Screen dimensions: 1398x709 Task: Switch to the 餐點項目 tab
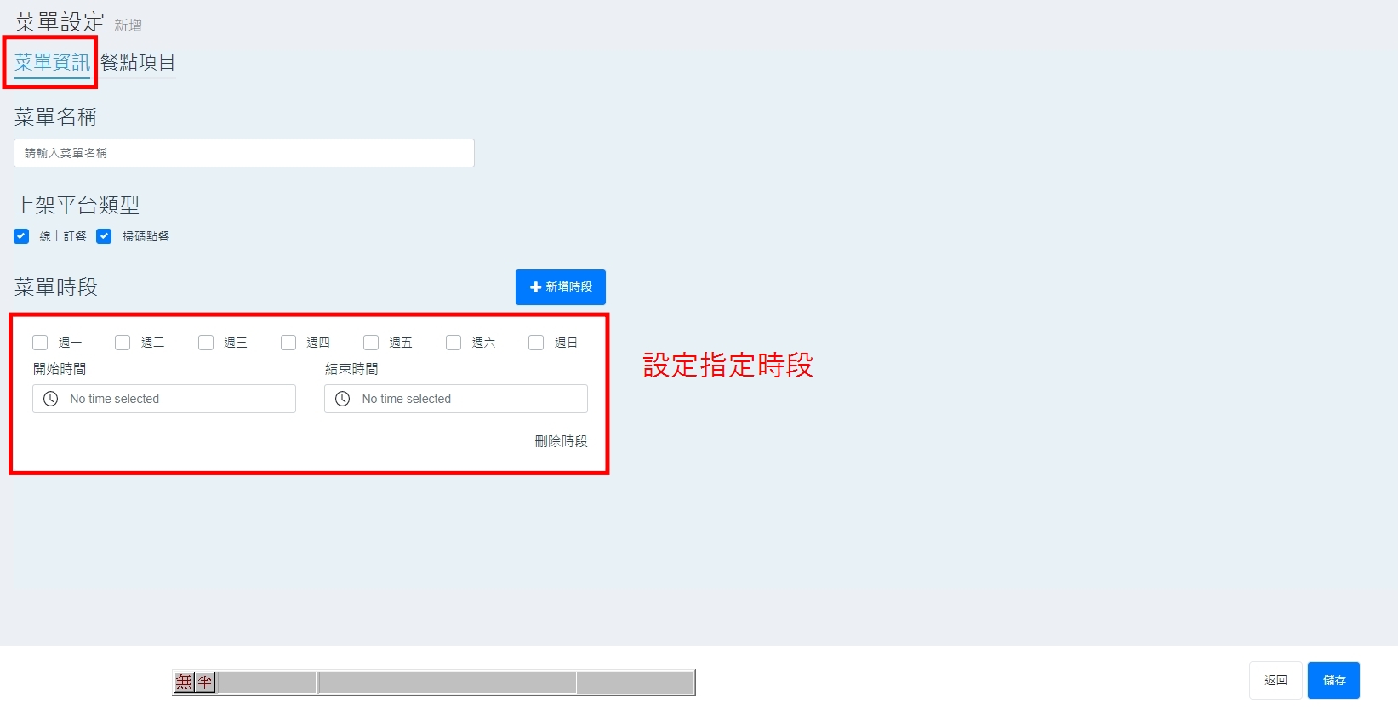coord(138,62)
